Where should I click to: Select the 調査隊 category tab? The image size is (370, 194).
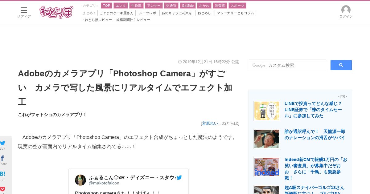pos(220,6)
